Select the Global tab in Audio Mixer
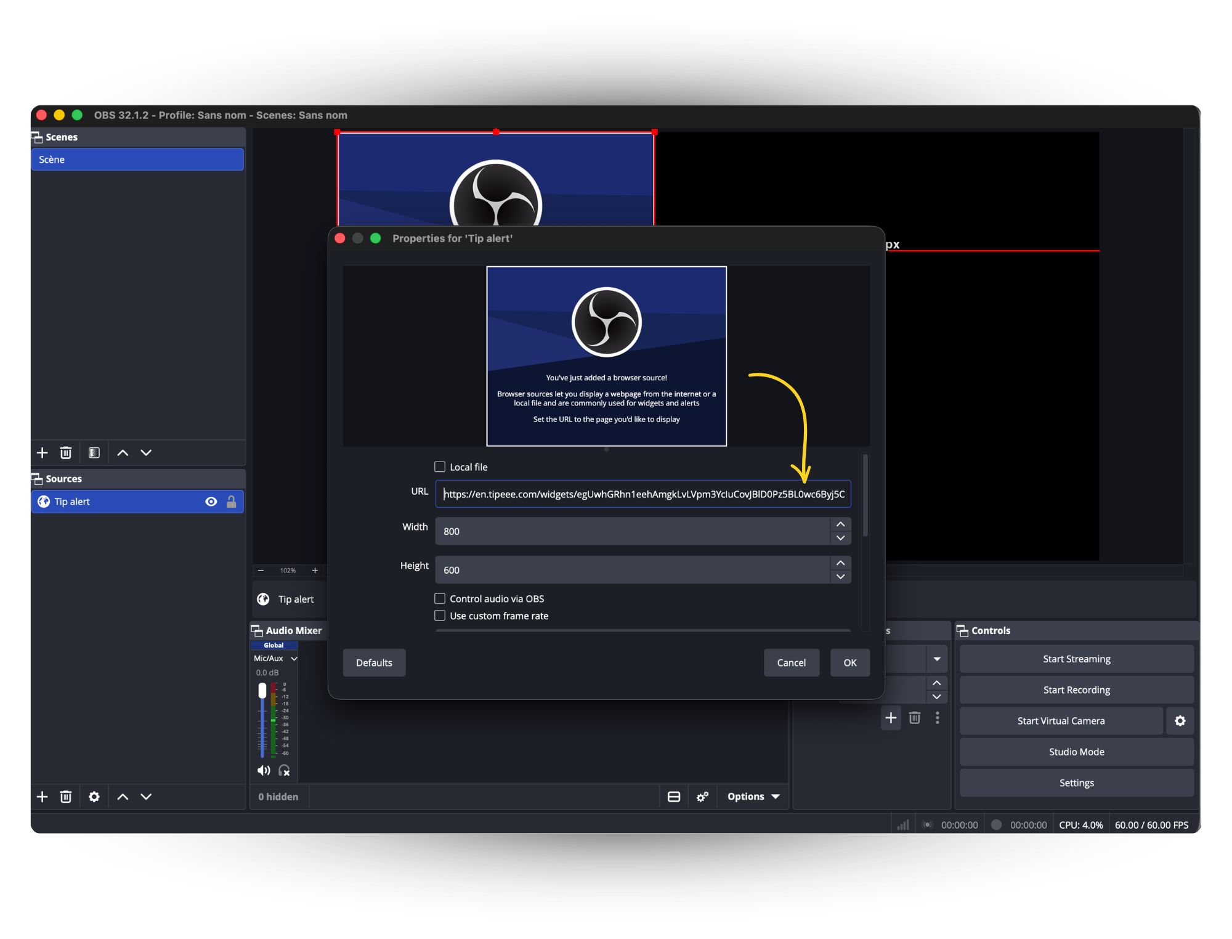 point(274,645)
